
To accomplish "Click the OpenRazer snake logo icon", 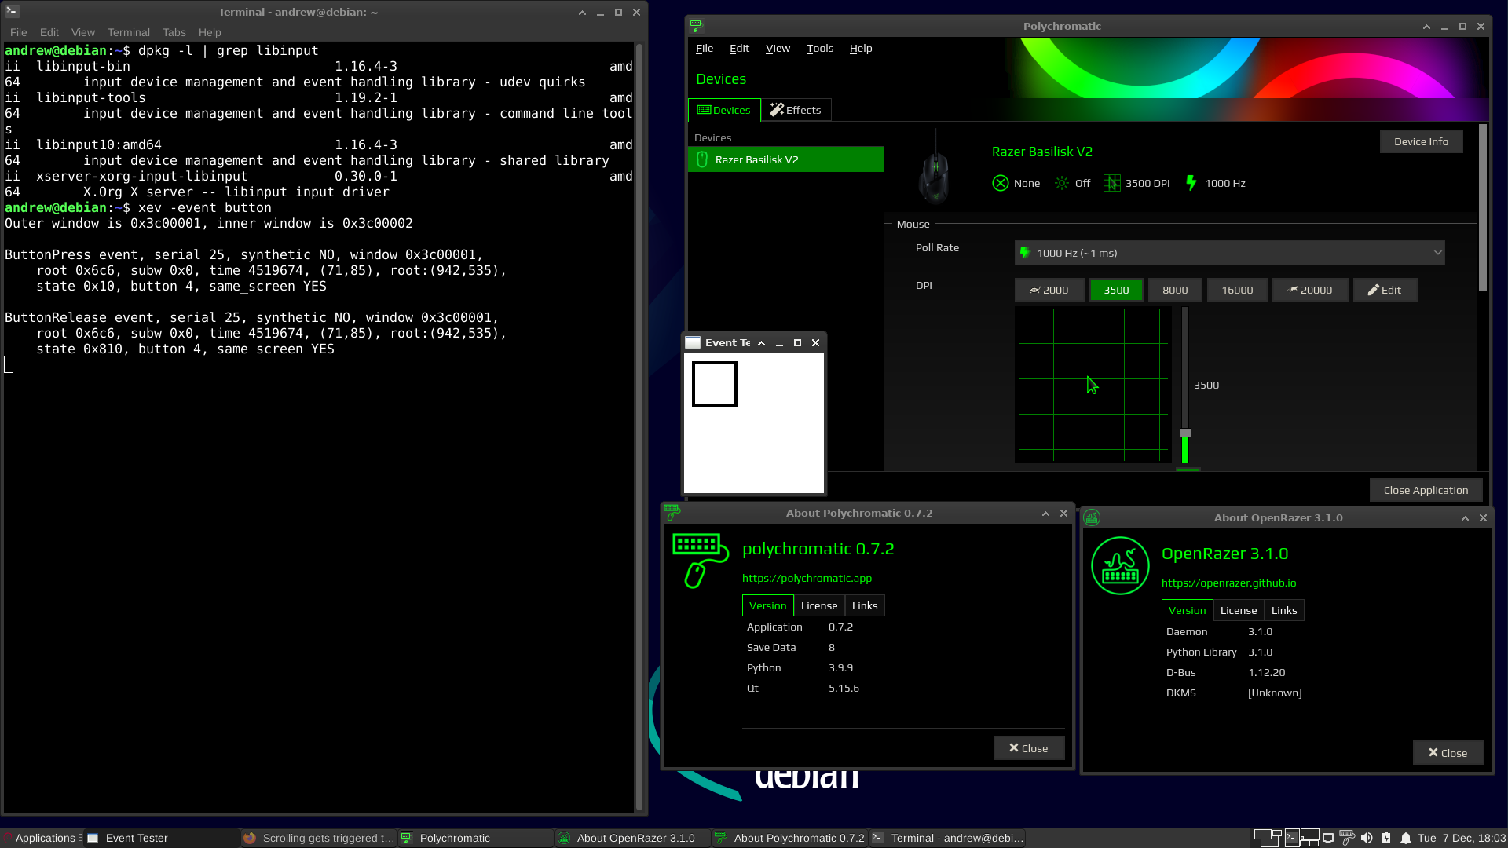I will (1120, 565).
